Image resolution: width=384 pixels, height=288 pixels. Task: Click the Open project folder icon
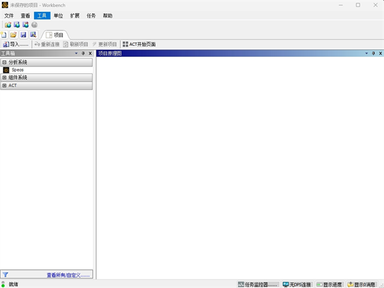[x=13, y=34]
